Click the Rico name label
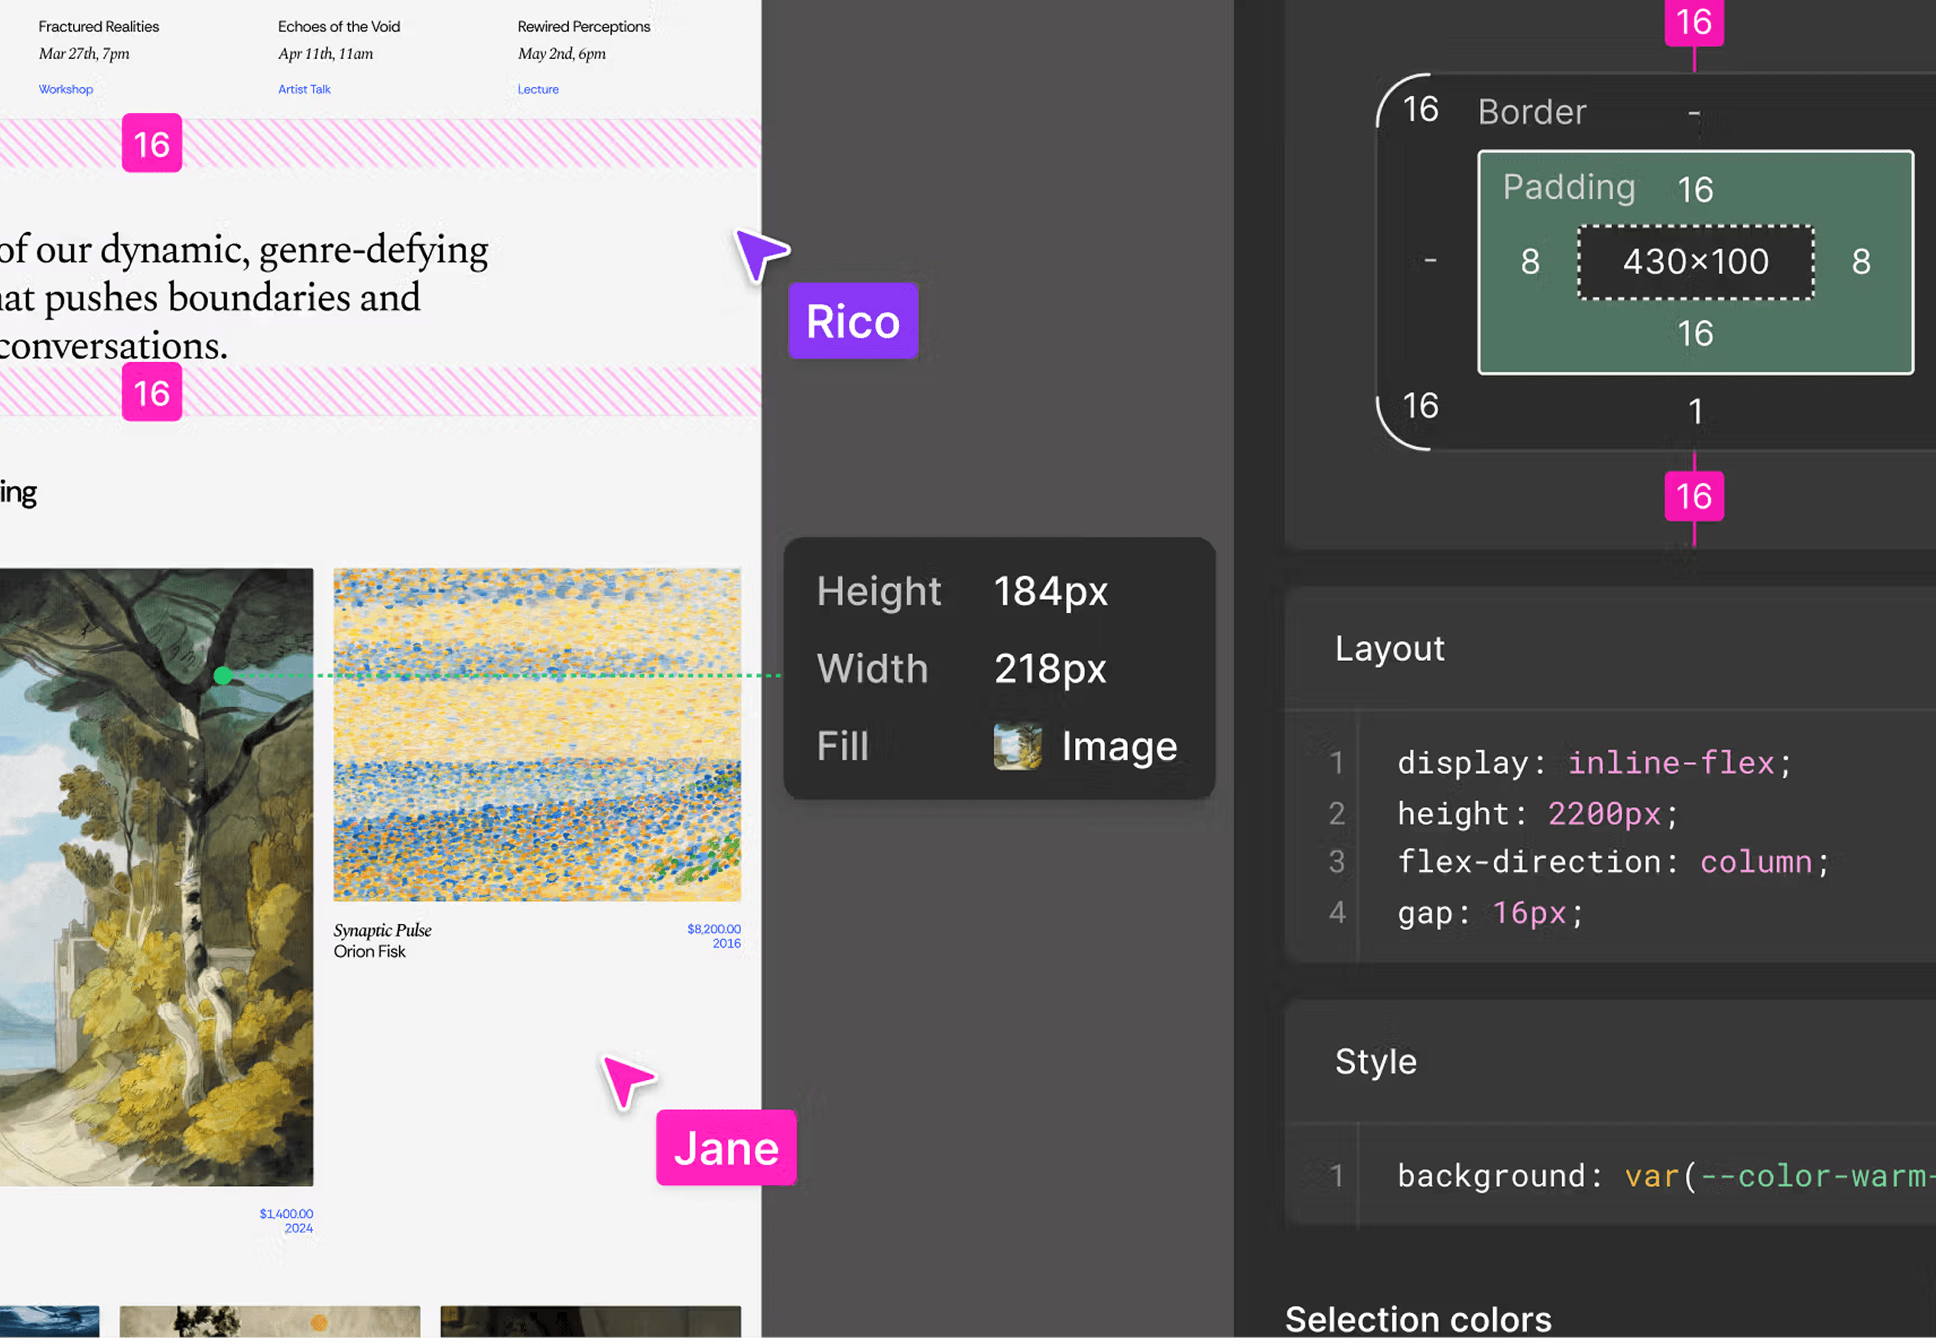 pos(853,322)
